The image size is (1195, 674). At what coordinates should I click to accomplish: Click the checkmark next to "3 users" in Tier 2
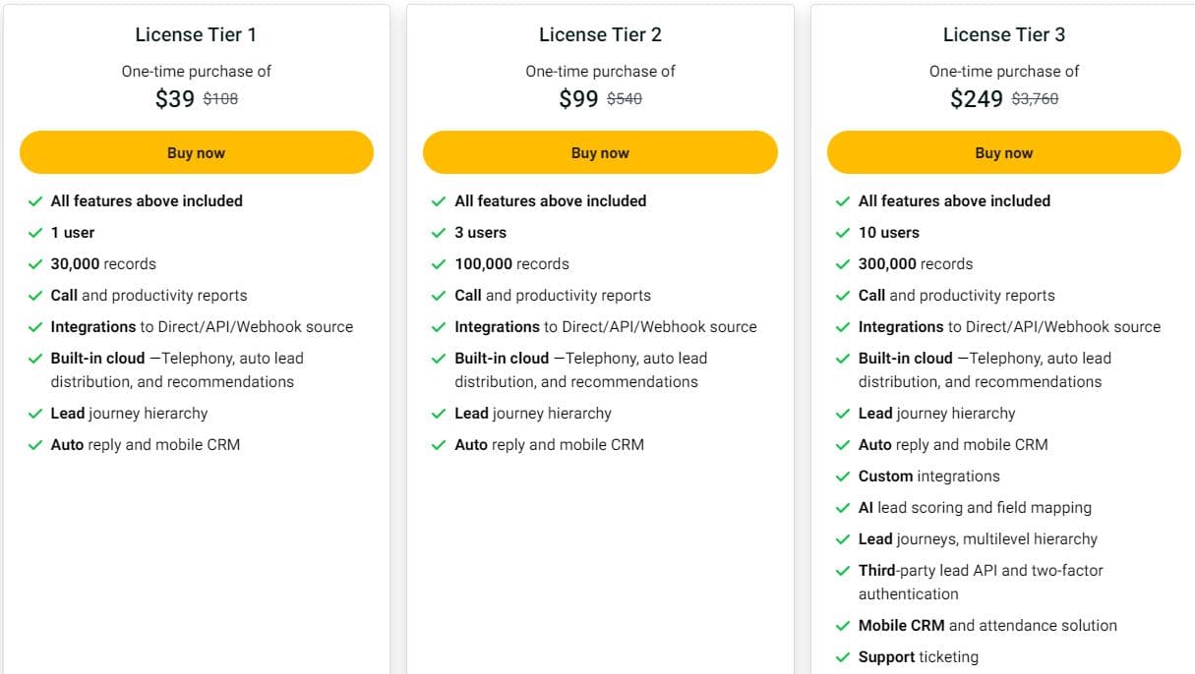pos(439,232)
